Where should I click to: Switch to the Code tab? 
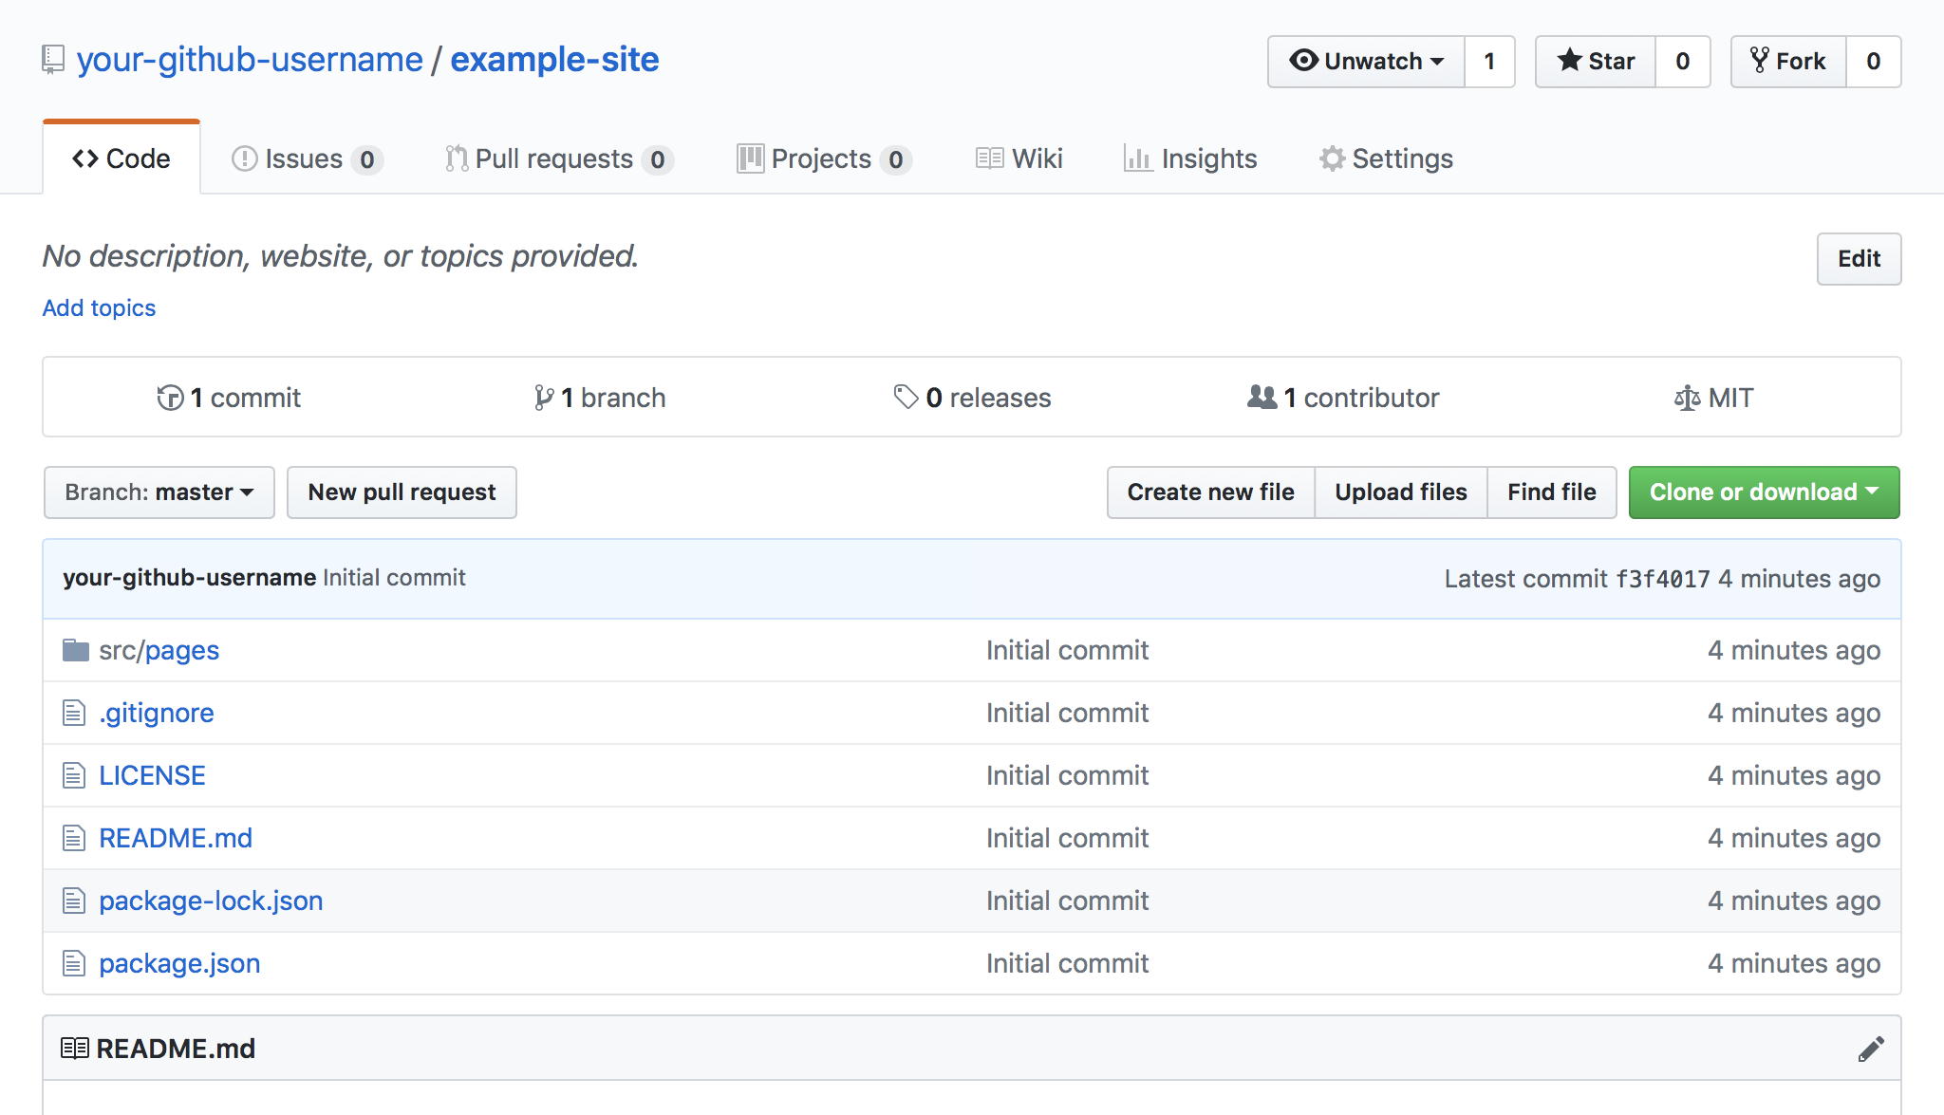(x=121, y=158)
